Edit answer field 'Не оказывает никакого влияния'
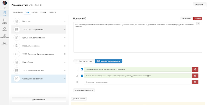The width and height of the screenshot is (207, 105). 138,82
